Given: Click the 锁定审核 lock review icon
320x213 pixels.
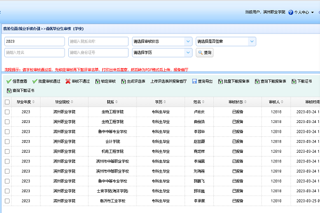Looking at the screenshot, I should pyautogui.click(x=97, y=81).
